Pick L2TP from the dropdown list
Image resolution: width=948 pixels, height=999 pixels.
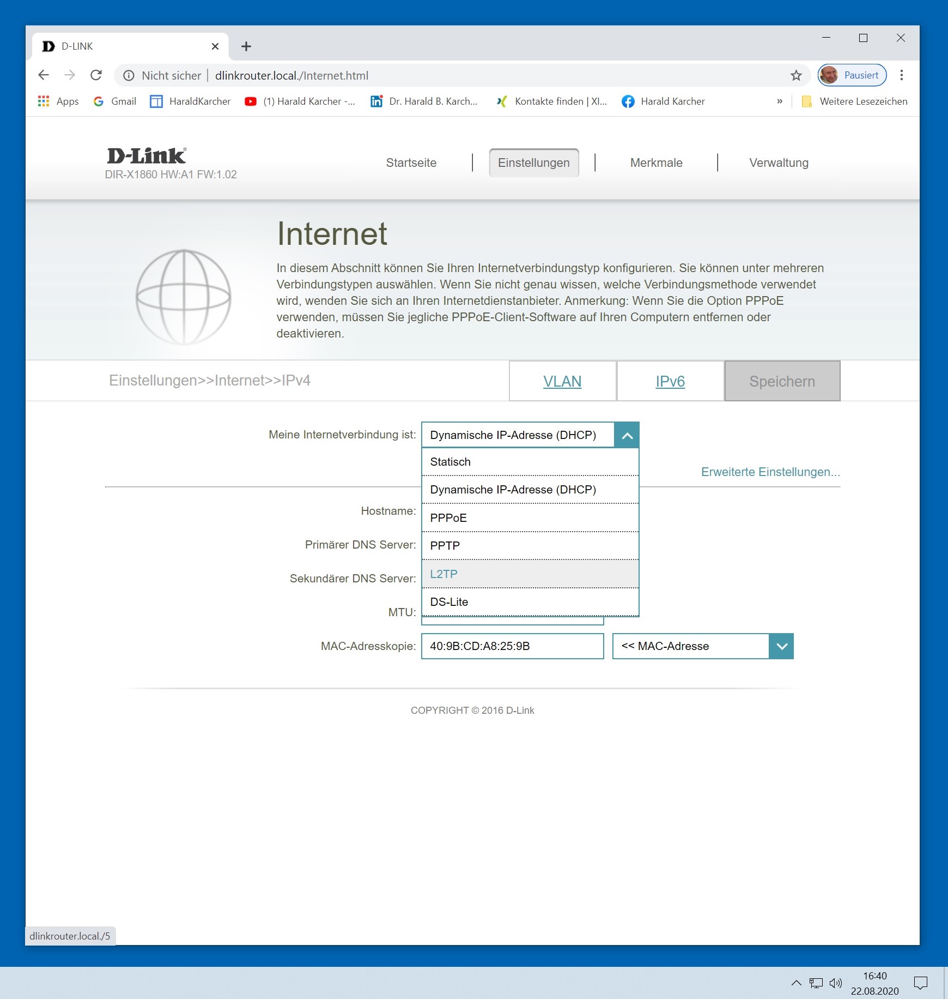[530, 574]
